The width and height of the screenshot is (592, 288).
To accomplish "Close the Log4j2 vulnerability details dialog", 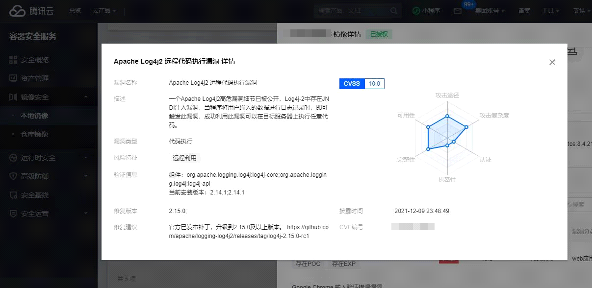I will pyautogui.click(x=552, y=62).
